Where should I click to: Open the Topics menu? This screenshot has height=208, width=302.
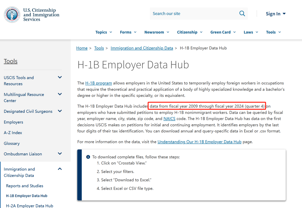(x=103, y=32)
